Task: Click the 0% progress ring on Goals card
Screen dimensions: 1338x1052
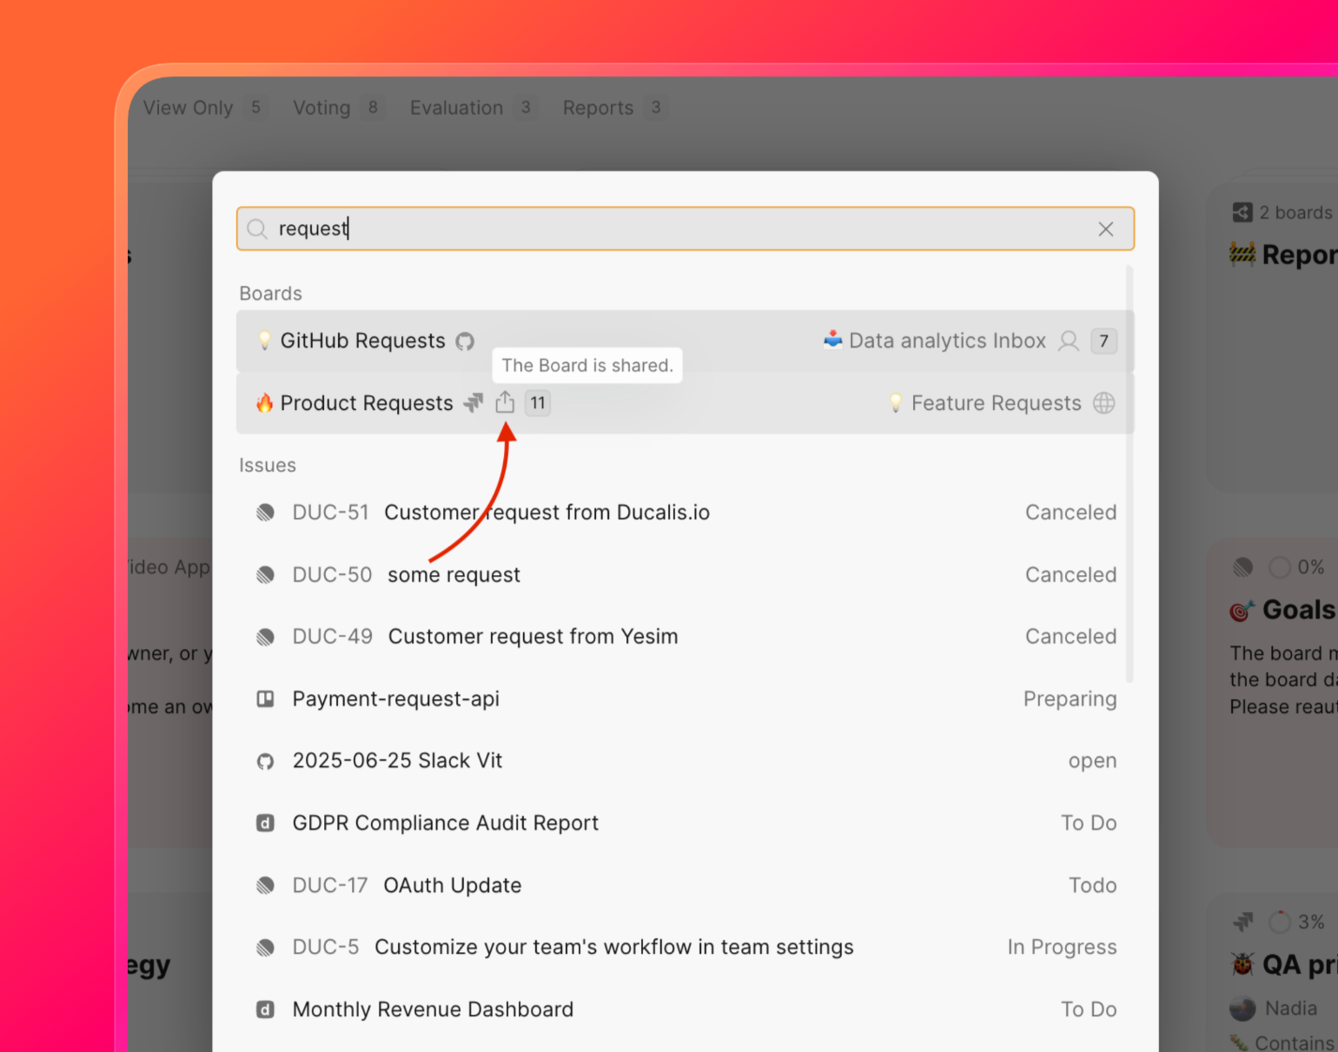Action: pyautogui.click(x=1279, y=568)
